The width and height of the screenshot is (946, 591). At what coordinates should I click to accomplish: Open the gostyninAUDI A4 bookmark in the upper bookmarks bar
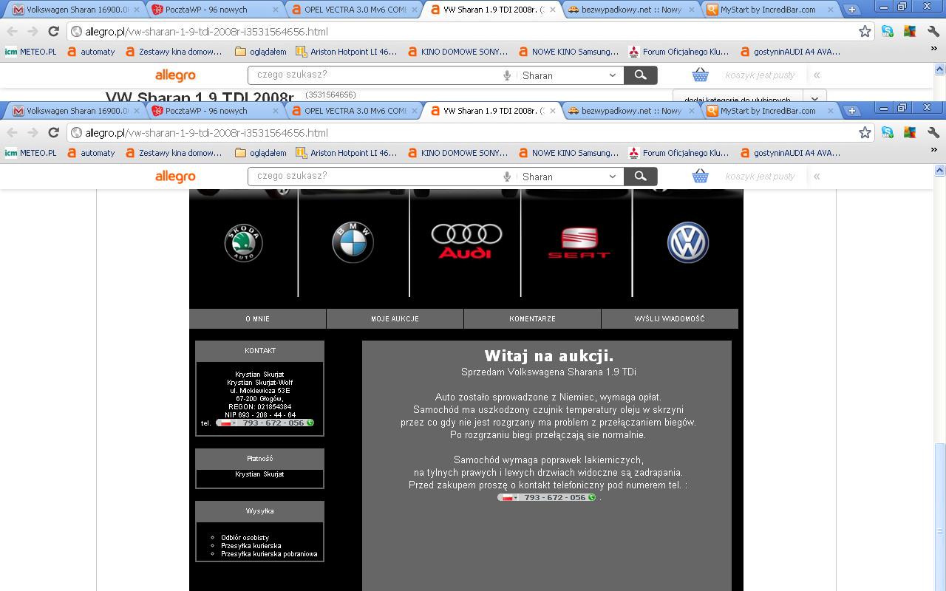pyautogui.click(x=789, y=52)
